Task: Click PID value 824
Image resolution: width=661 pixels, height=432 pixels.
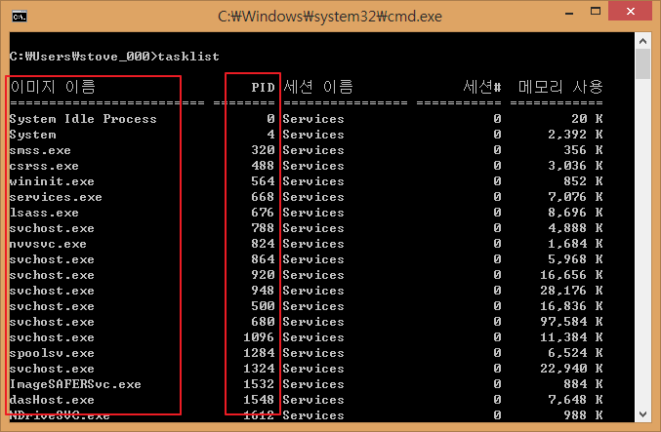Action: coord(263,244)
